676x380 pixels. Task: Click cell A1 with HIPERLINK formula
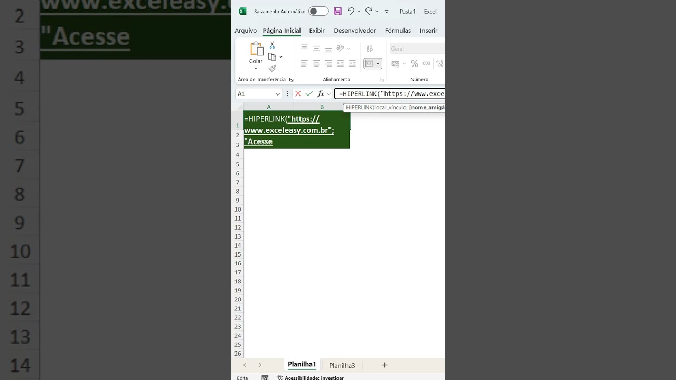297,130
